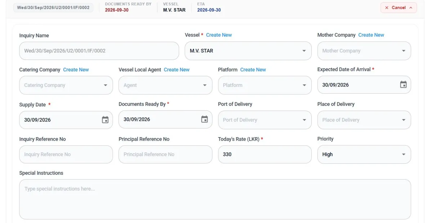Click Create New beside Catering Company
Image resolution: width=432 pixels, height=223 pixels.
coord(76,70)
